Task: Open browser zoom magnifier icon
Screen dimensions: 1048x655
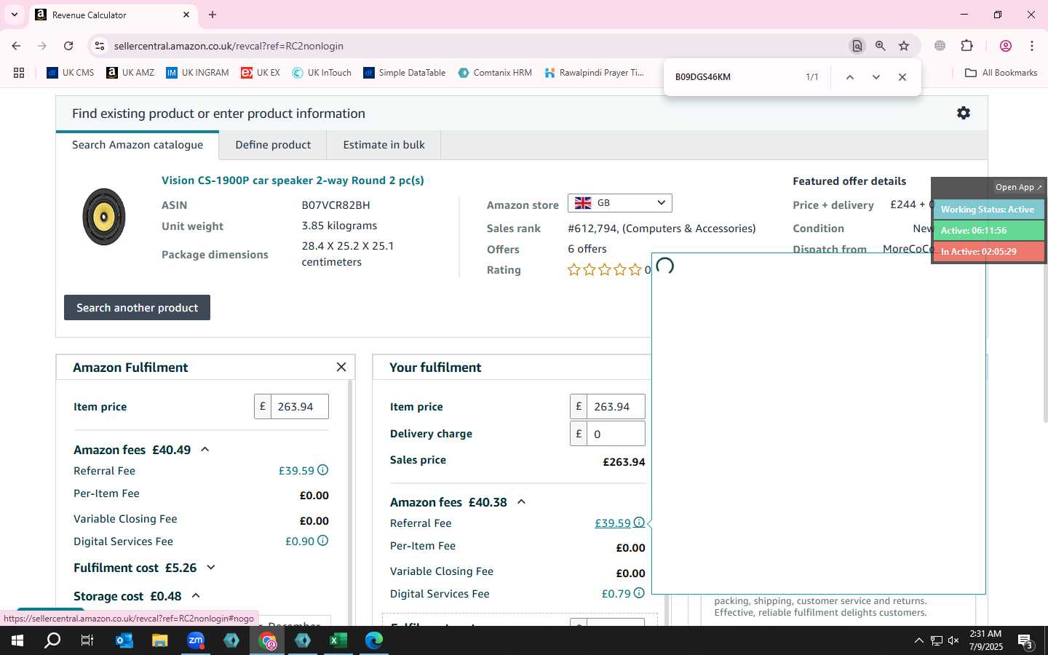Action: point(881,46)
